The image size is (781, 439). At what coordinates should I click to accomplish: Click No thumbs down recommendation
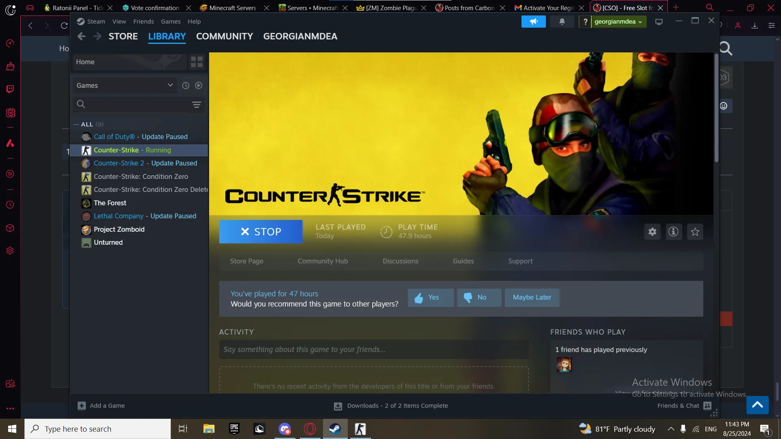(x=479, y=298)
